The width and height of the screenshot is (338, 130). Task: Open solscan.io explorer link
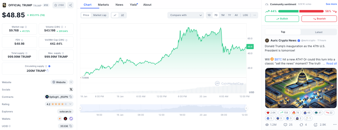(x=65, y=111)
